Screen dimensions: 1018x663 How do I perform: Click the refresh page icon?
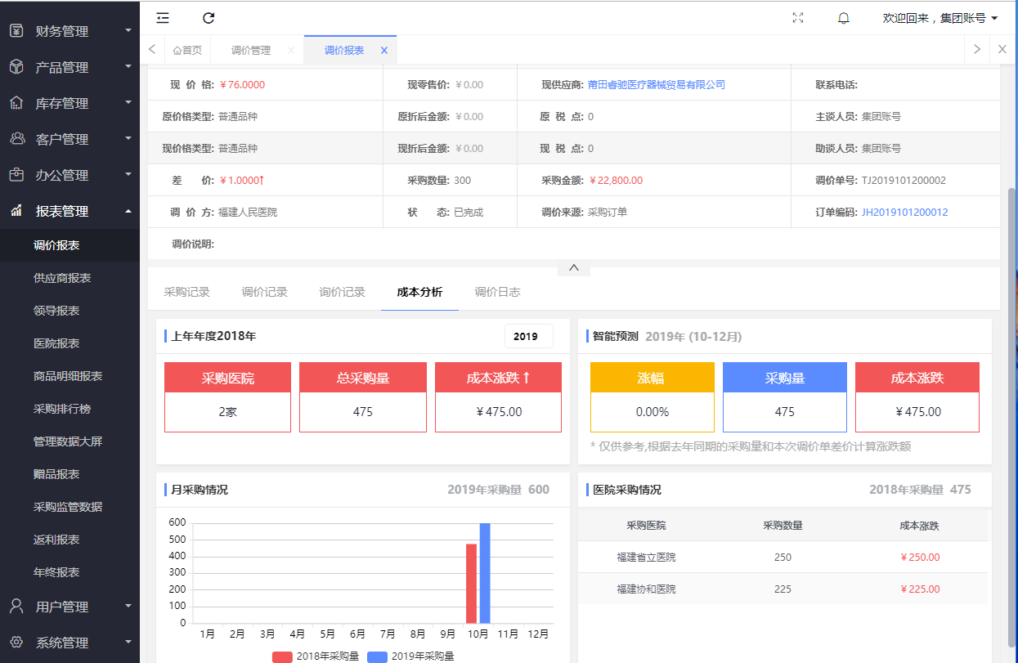pyautogui.click(x=209, y=18)
